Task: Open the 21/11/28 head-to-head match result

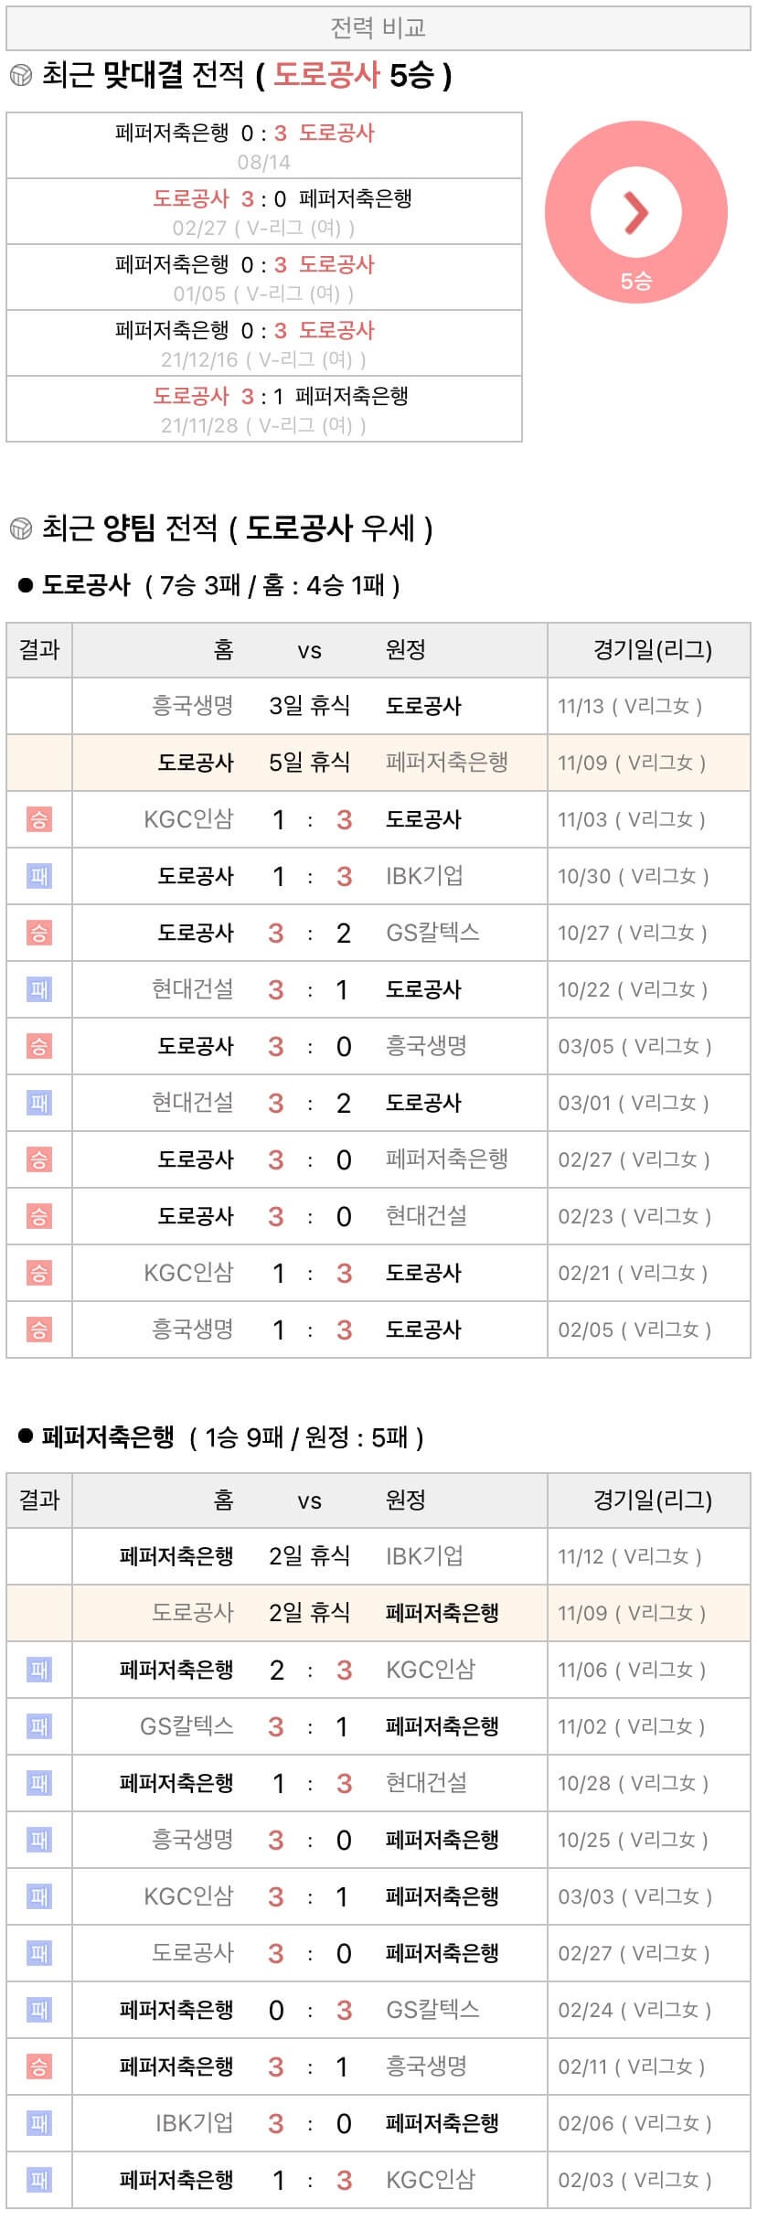Action: 264,410
